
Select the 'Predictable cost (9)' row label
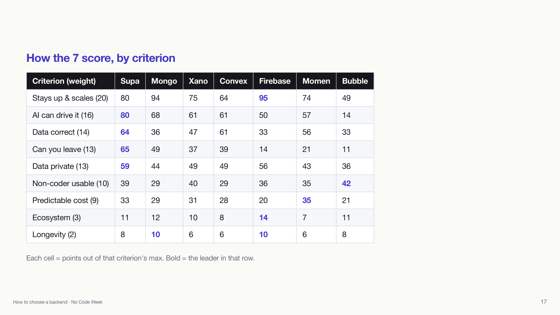point(66,200)
